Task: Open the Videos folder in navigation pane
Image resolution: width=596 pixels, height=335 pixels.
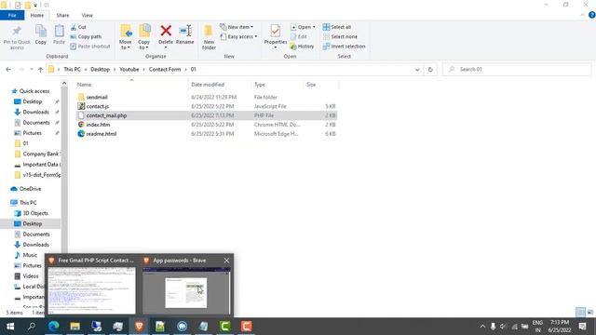Action: coord(31,275)
